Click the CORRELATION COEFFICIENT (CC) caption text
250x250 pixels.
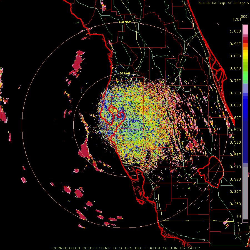click(87, 248)
